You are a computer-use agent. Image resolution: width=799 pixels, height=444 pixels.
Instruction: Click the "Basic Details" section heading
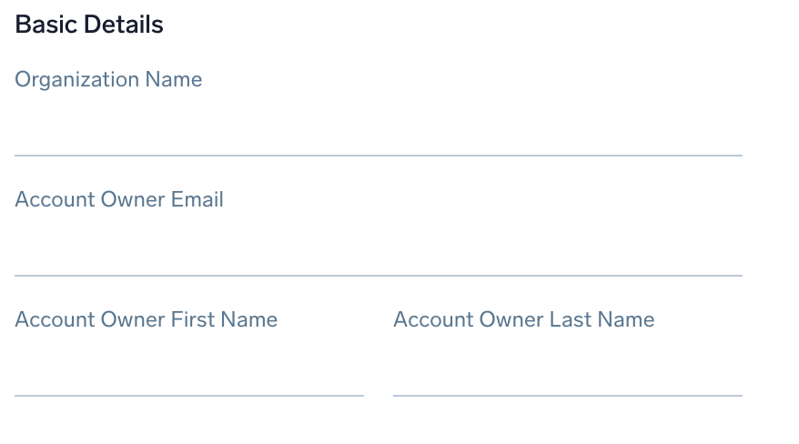(89, 25)
